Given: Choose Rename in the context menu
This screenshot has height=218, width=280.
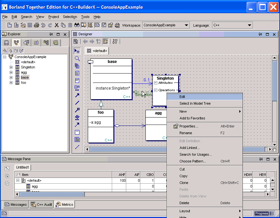Looking at the screenshot, I should tap(205, 133).
